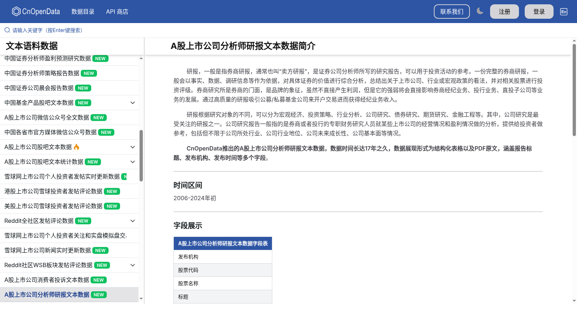Click the 登录 button
The height and width of the screenshot is (310, 577).
[539, 12]
